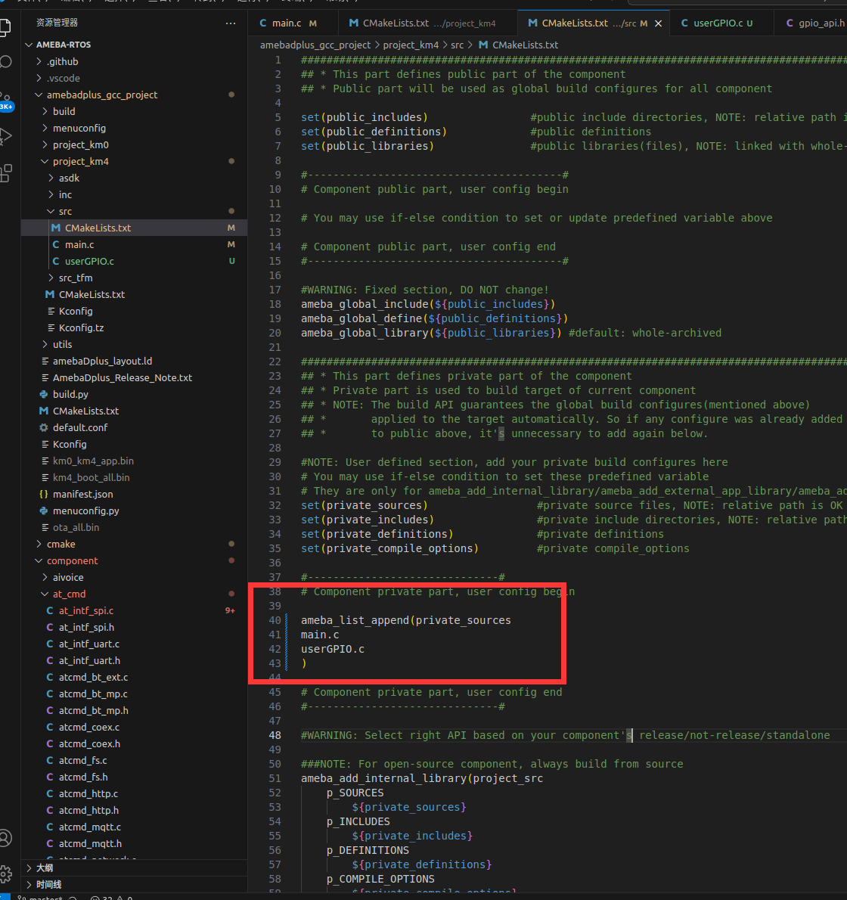Open build.py file
The image size is (847, 900).
coord(135,394)
